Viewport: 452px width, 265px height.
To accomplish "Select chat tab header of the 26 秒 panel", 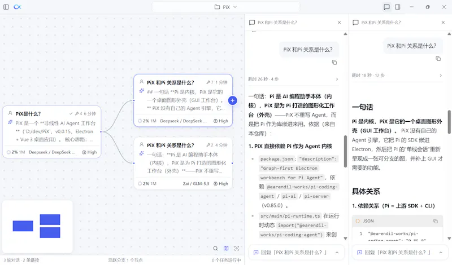I will coord(296,23).
